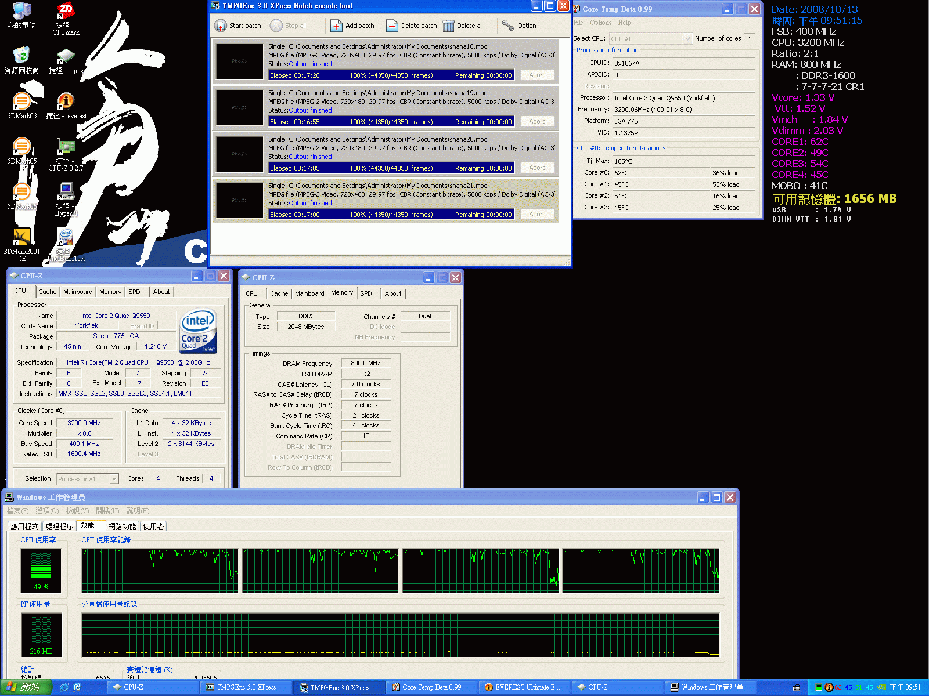The height and width of the screenshot is (696, 929).
Task: Switch to Cache tab in right CPU-Z
Action: coord(279,293)
